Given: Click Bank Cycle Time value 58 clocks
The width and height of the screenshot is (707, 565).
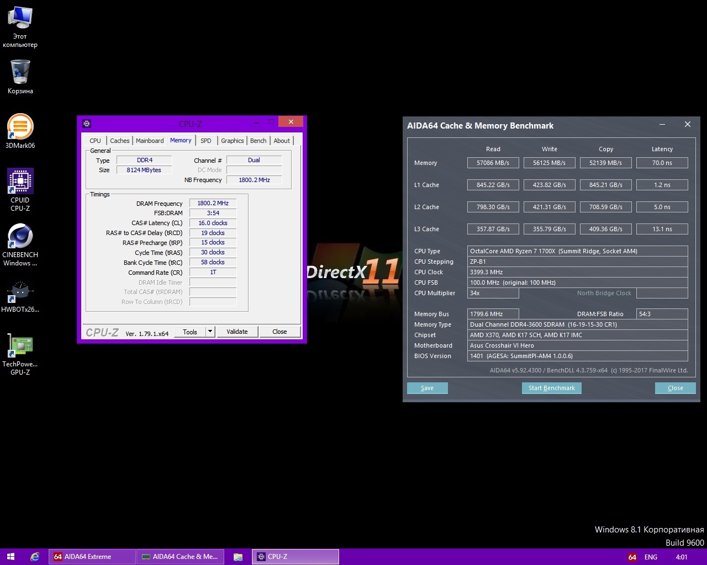Looking at the screenshot, I should pyautogui.click(x=213, y=262).
